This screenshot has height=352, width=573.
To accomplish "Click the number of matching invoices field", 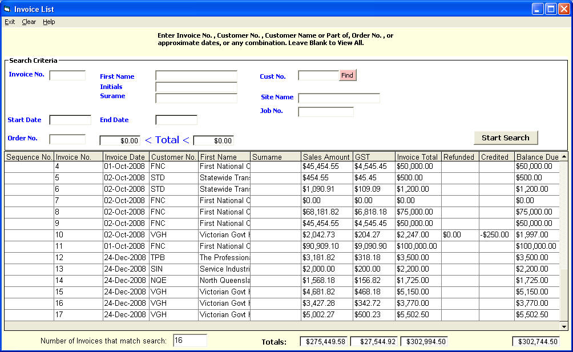I will (189, 341).
